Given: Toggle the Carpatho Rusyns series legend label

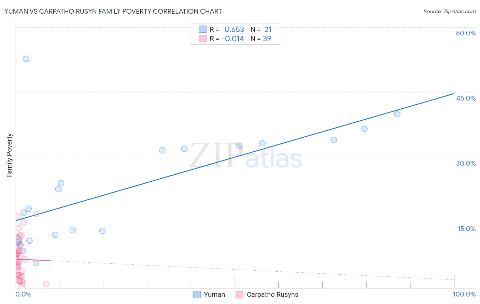Looking at the screenshot, I should pyautogui.click(x=272, y=294).
